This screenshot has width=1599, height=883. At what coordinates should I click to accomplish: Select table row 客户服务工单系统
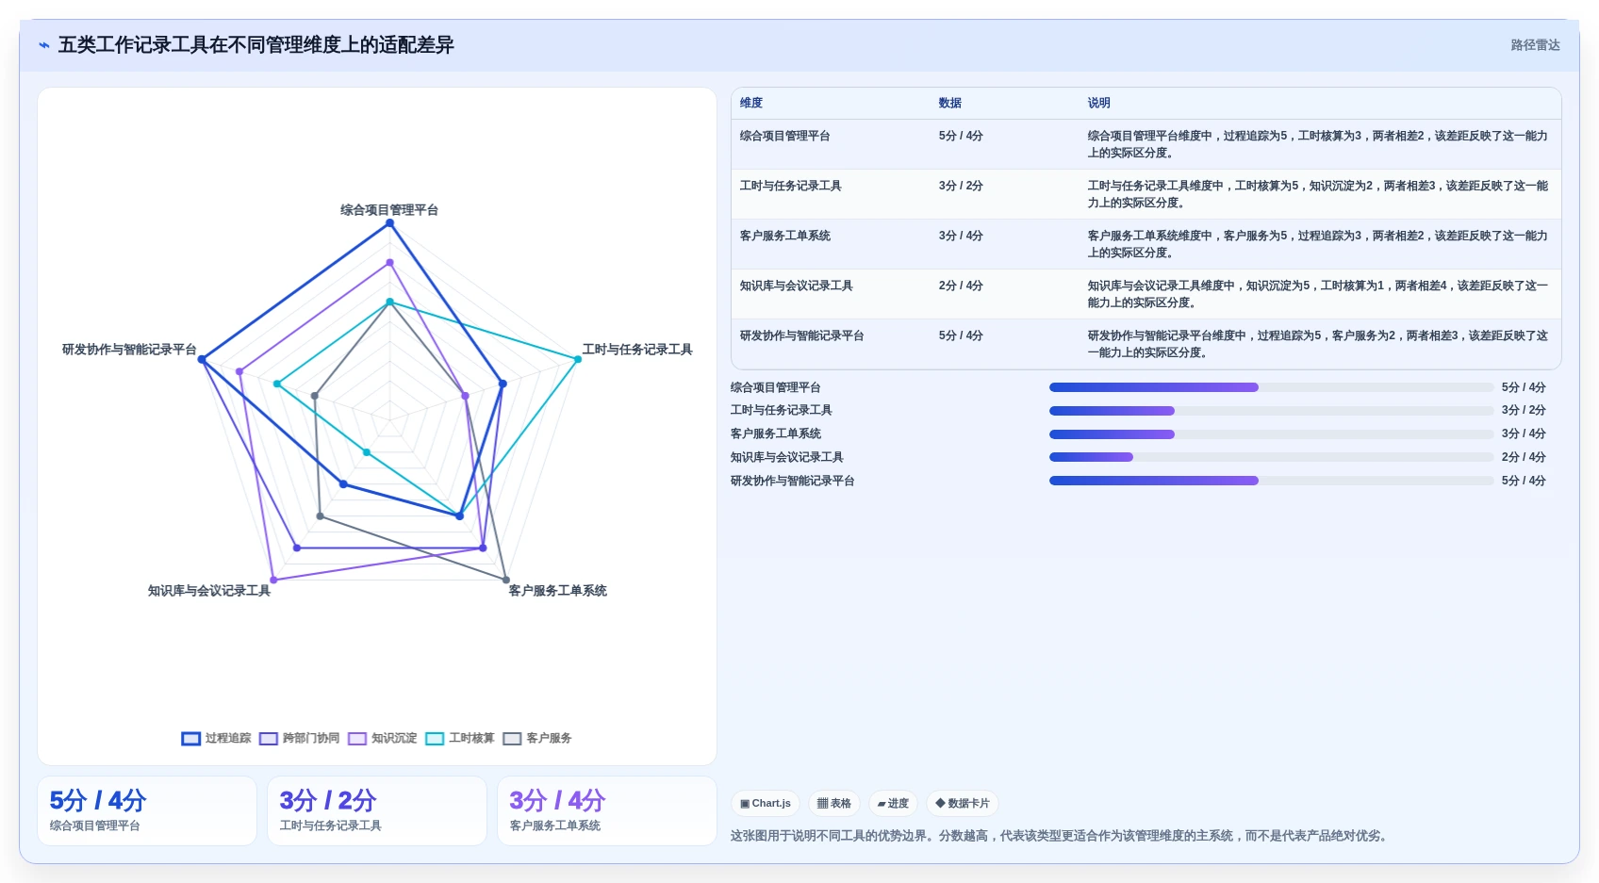click(1146, 244)
